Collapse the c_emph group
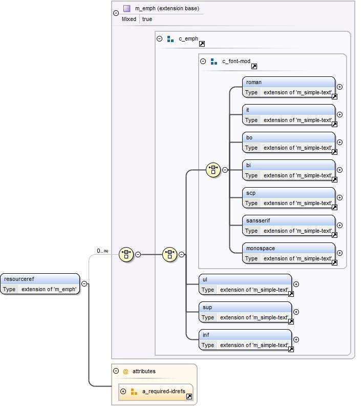The width and height of the screenshot is (364, 406). click(159, 38)
